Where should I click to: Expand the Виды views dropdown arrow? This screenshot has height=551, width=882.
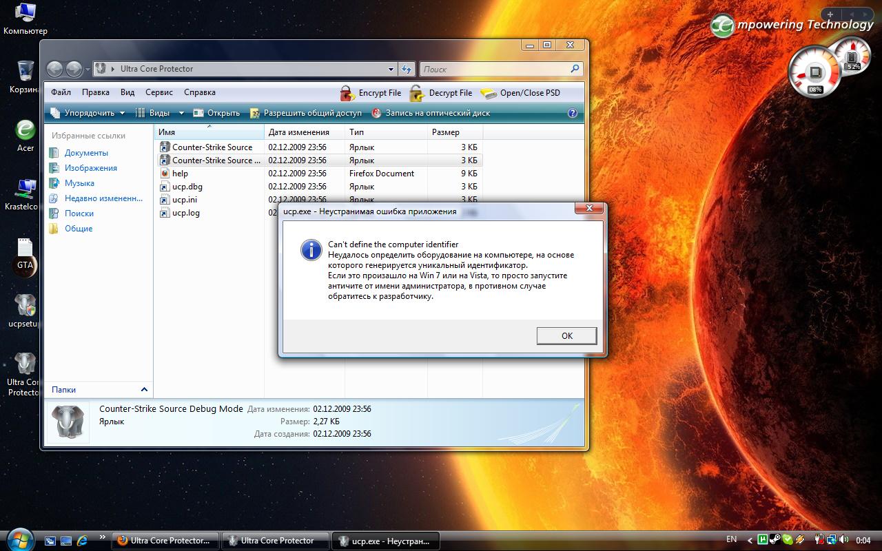point(181,113)
